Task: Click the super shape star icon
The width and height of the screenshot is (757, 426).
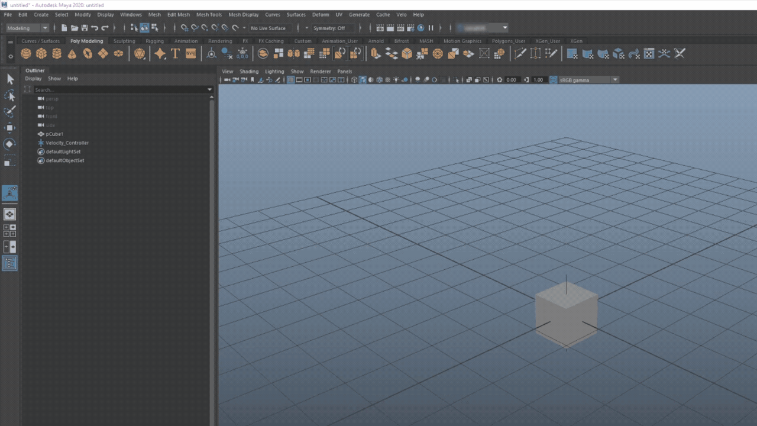Action: coord(160,54)
